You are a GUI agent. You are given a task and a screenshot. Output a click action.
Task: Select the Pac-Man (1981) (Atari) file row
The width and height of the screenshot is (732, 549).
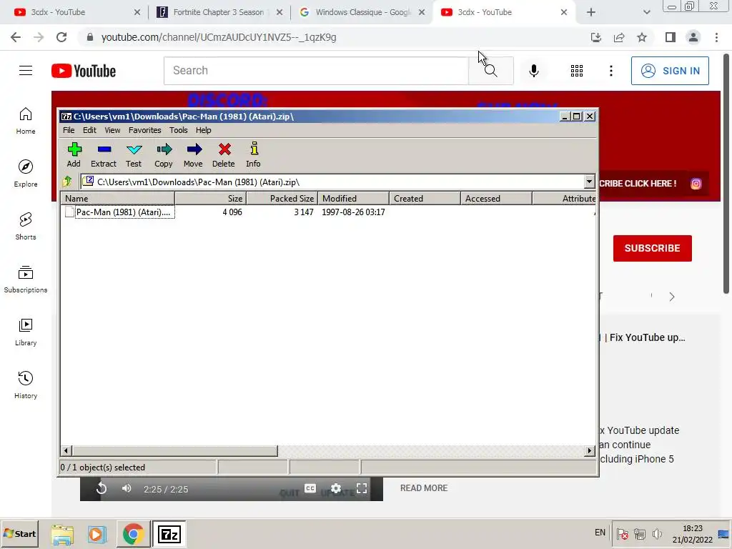click(329, 212)
